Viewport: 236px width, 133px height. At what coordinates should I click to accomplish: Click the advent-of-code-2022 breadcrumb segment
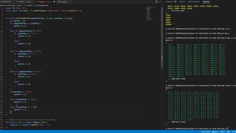tap(7, 6)
